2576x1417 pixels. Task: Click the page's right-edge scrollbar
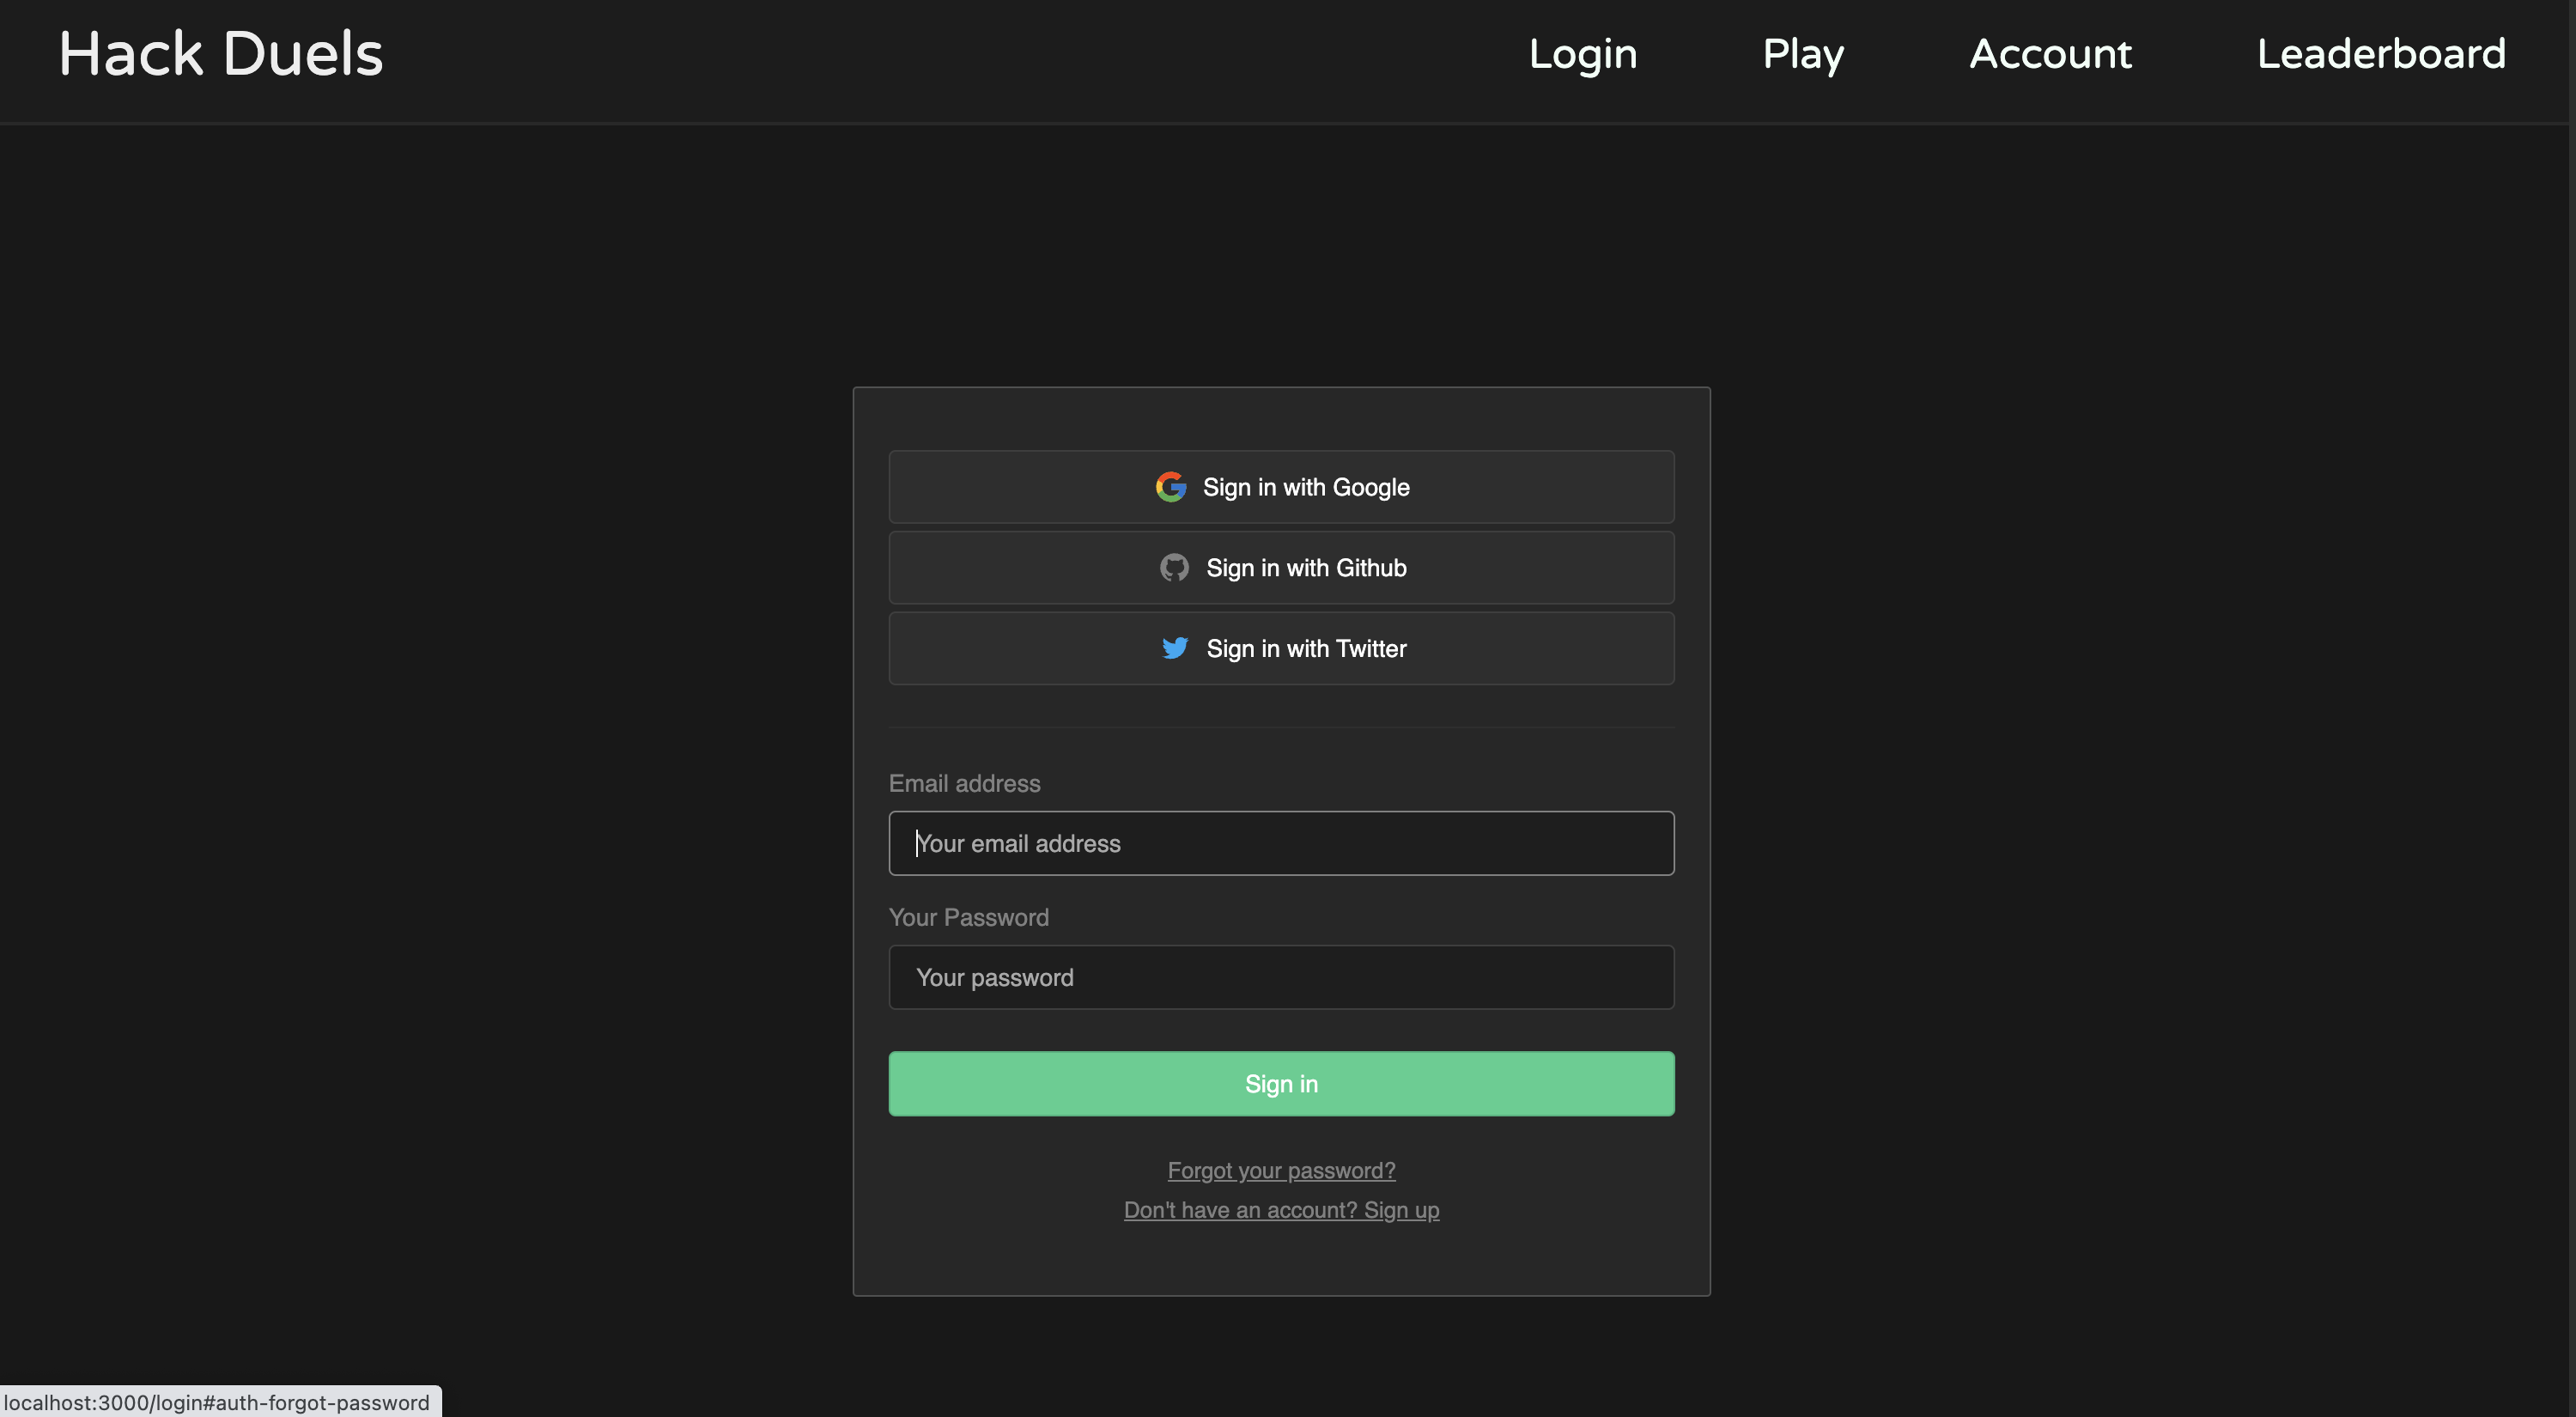(x=2571, y=700)
